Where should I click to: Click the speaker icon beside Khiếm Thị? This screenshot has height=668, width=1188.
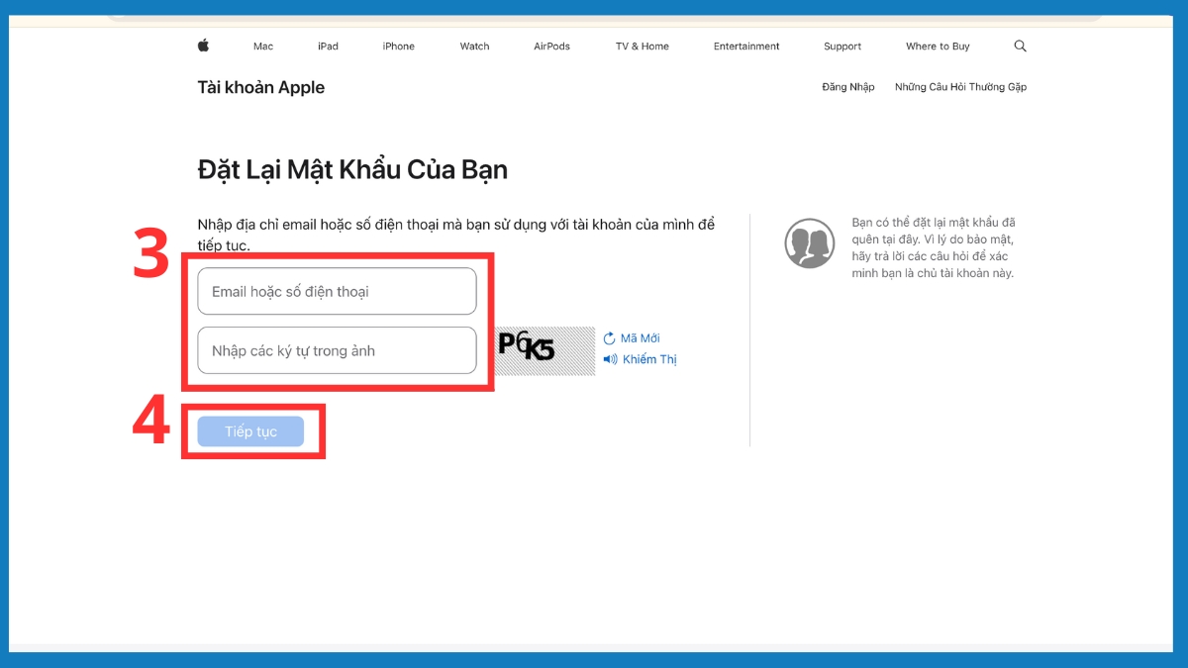point(610,359)
